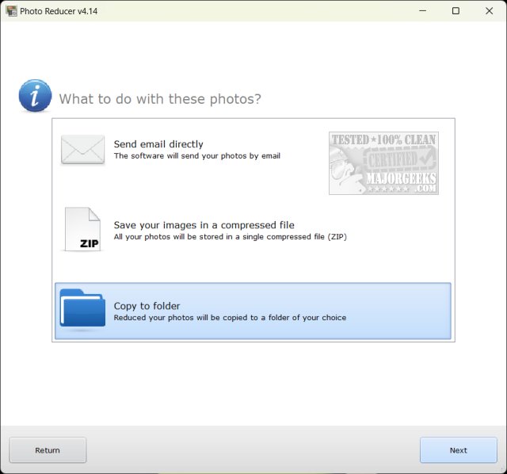Click the ZIP file icon
The image size is (507, 474).
[82, 230]
